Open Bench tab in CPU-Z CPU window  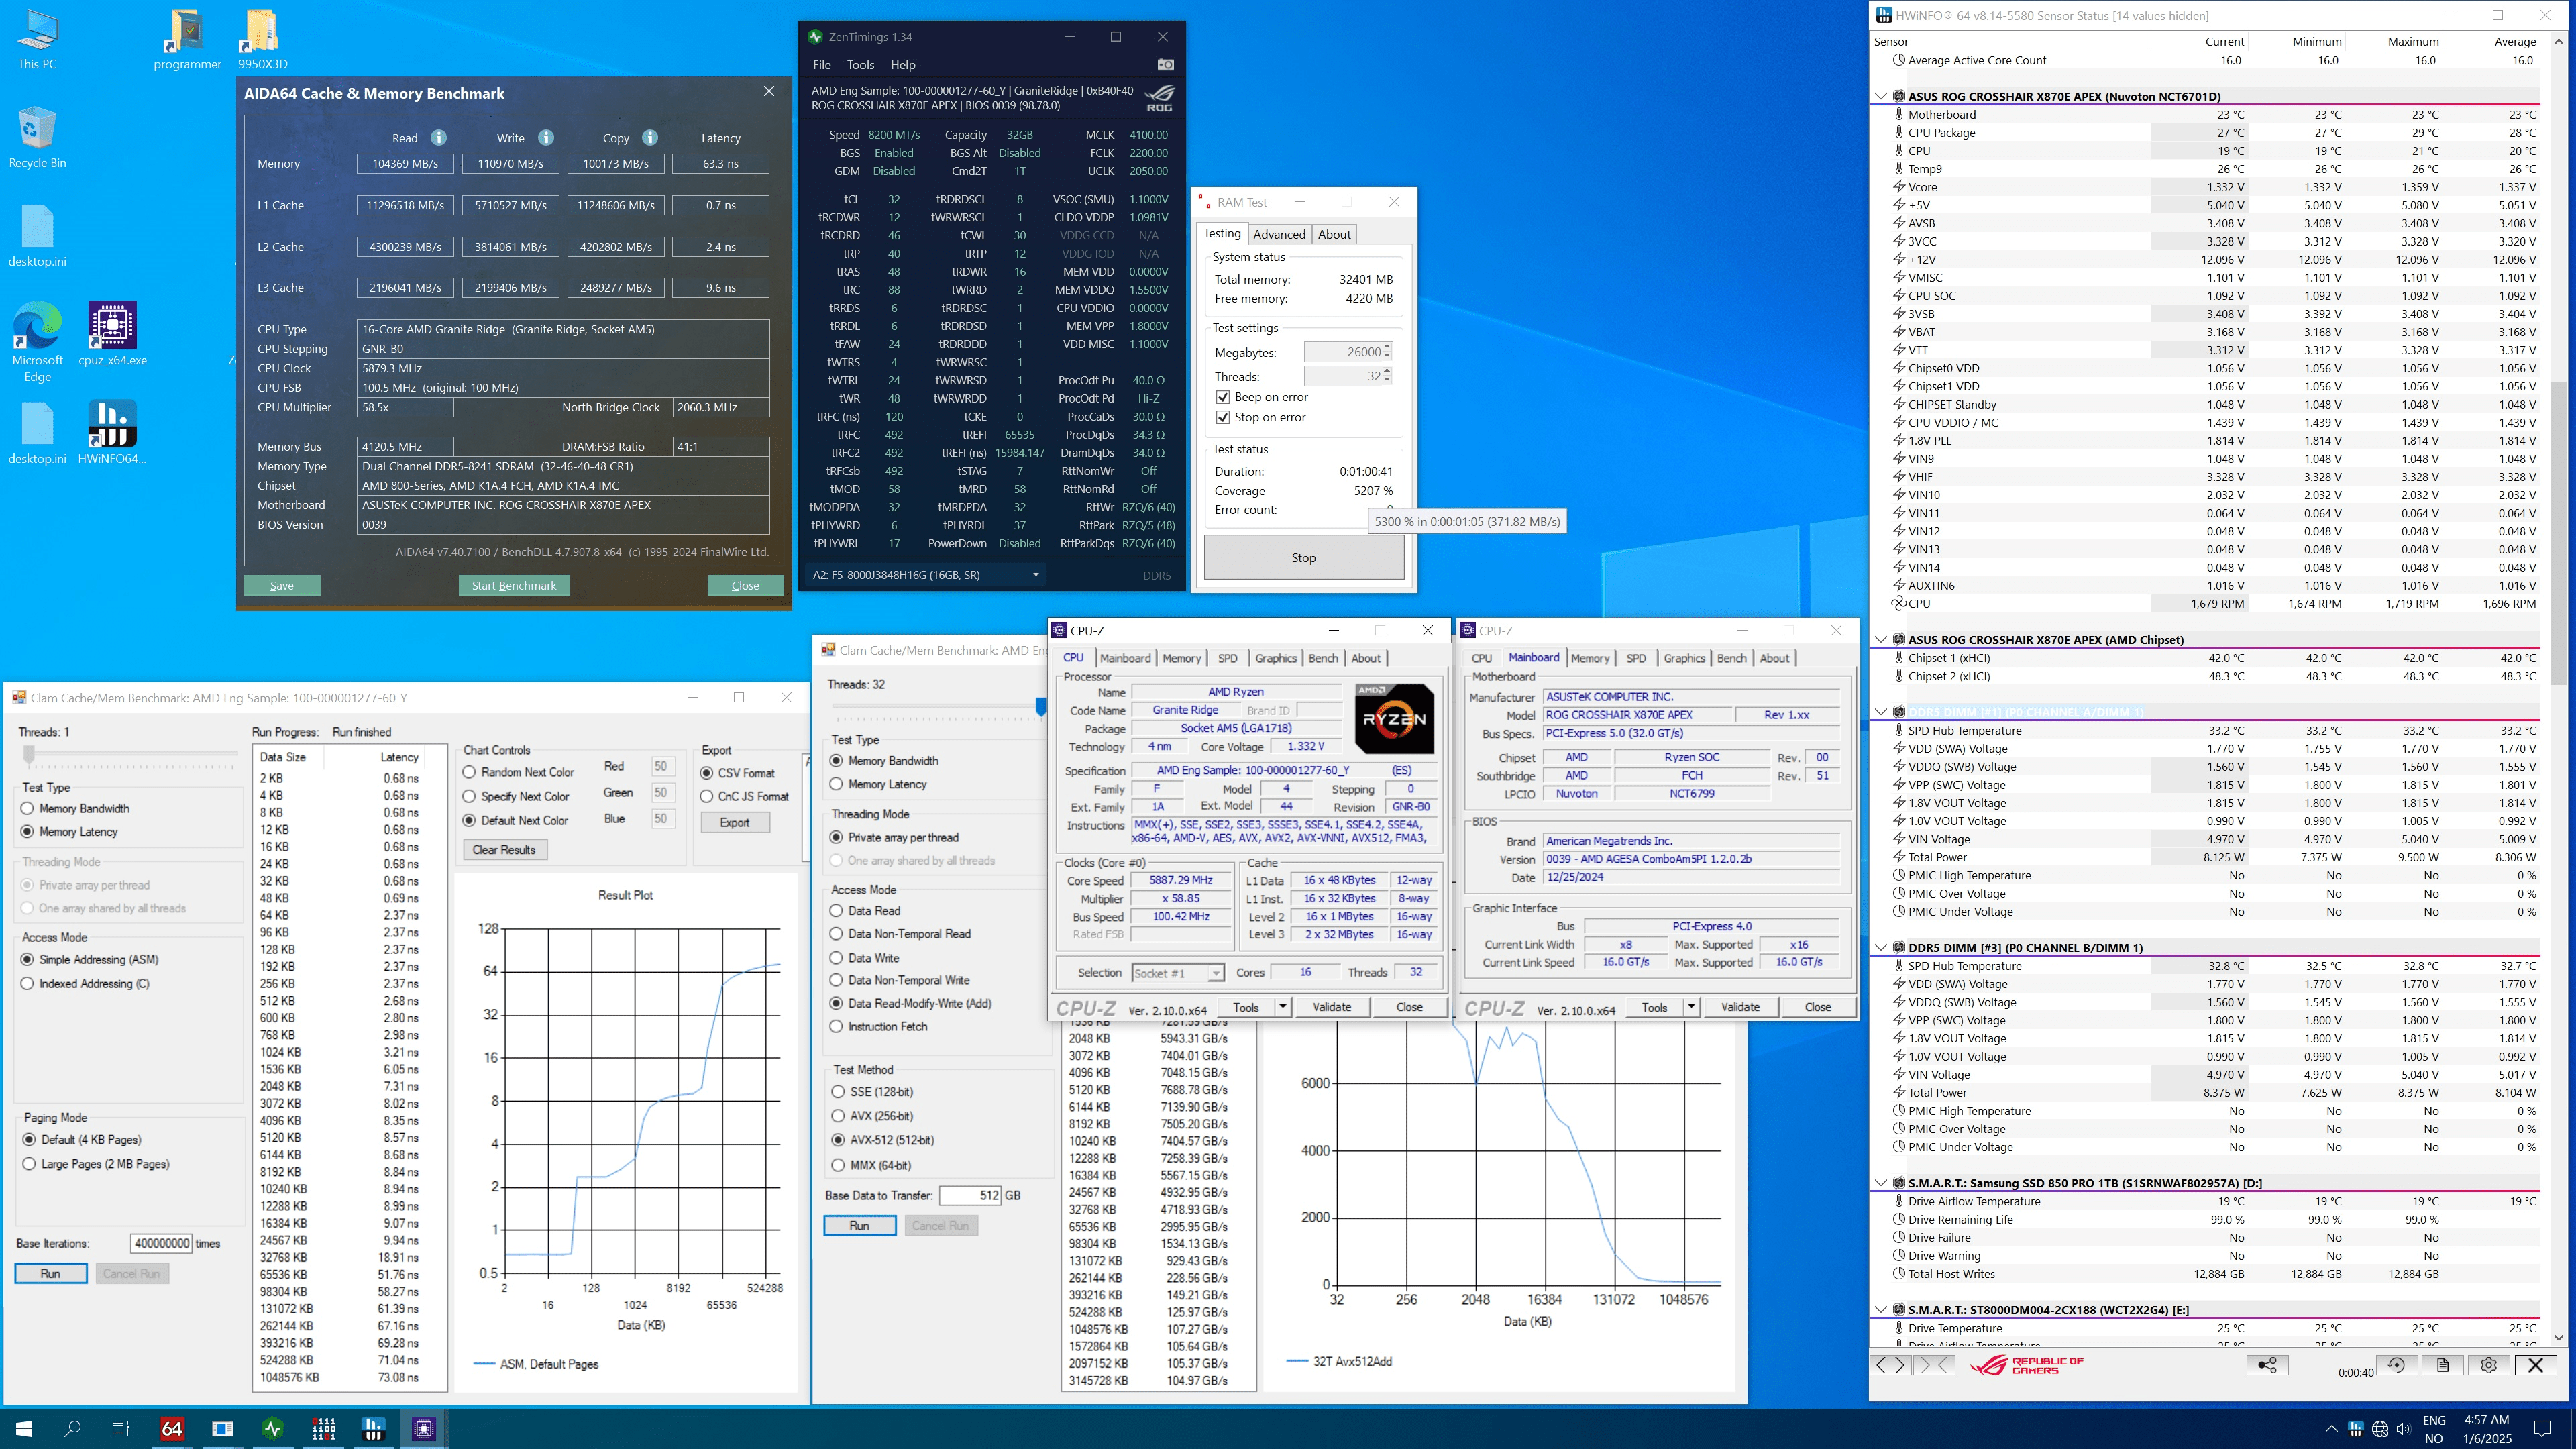1323,658
